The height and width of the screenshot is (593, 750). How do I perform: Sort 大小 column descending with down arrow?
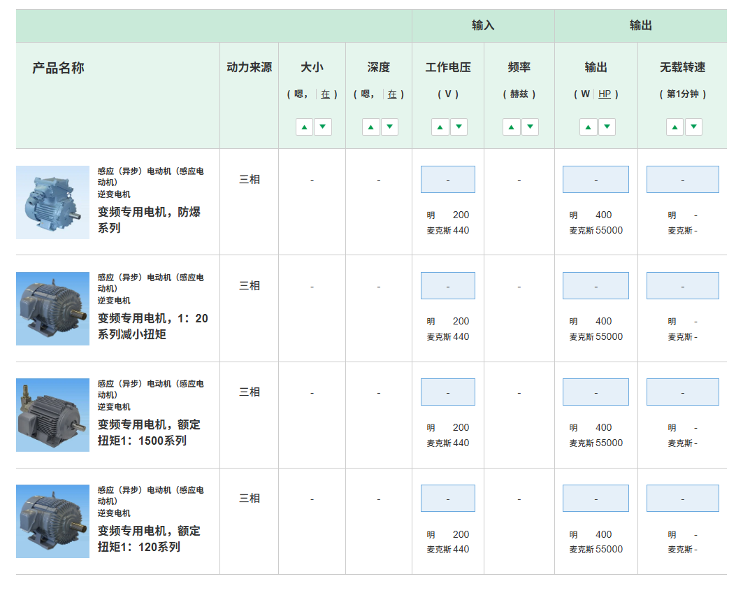(323, 127)
